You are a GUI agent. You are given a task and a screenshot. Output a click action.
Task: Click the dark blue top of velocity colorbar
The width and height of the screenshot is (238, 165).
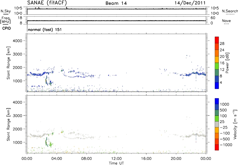point(217,101)
